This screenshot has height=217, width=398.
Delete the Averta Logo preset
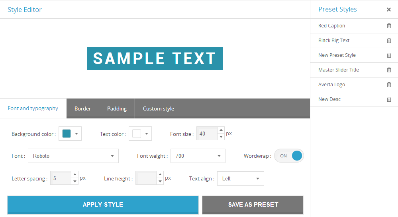click(x=389, y=85)
